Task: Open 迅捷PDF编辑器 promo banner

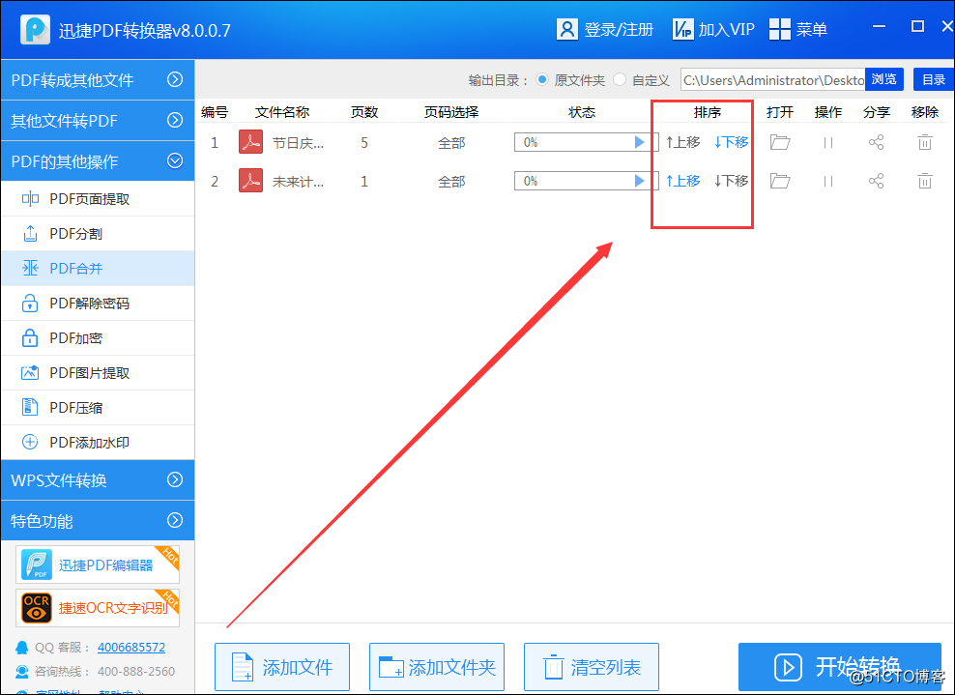Action: coord(98,565)
